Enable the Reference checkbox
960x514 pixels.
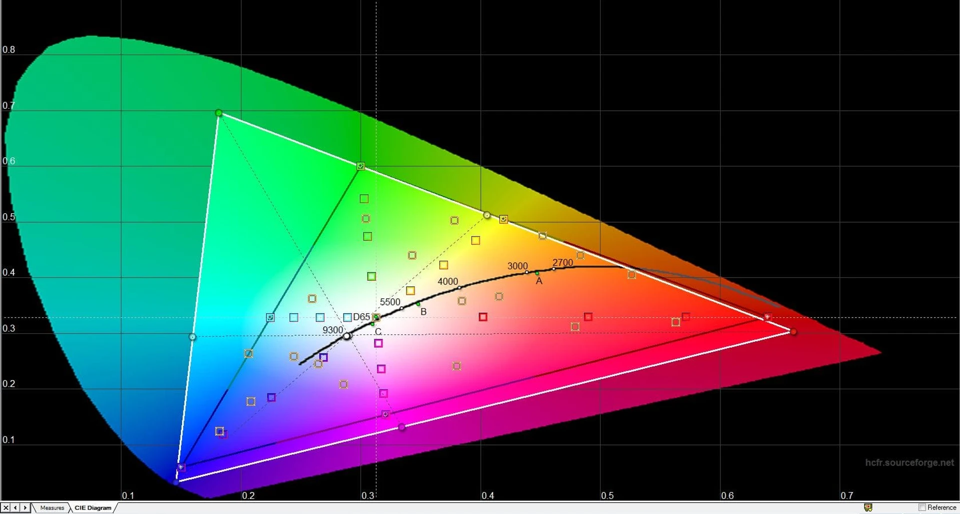coord(922,508)
